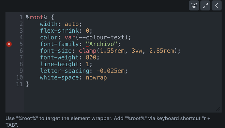225x128 pixels.
Task: Click the clamp(1.55rem, 3vw, 2.85rem) value
Action: 128,51
